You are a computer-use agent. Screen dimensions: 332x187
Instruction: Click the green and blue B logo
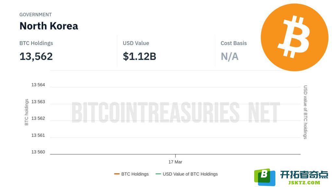(265, 177)
